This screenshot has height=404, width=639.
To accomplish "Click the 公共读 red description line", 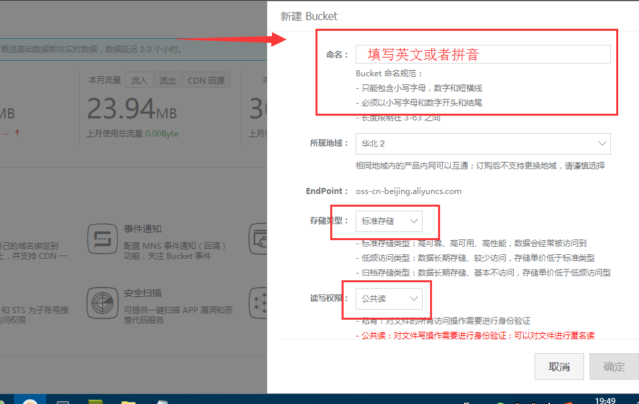I will pos(475,336).
